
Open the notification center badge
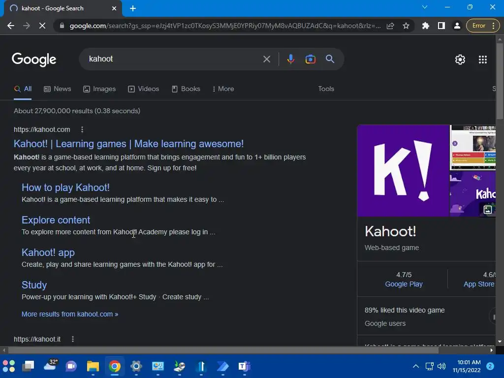pyautogui.click(x=490, y=366)
